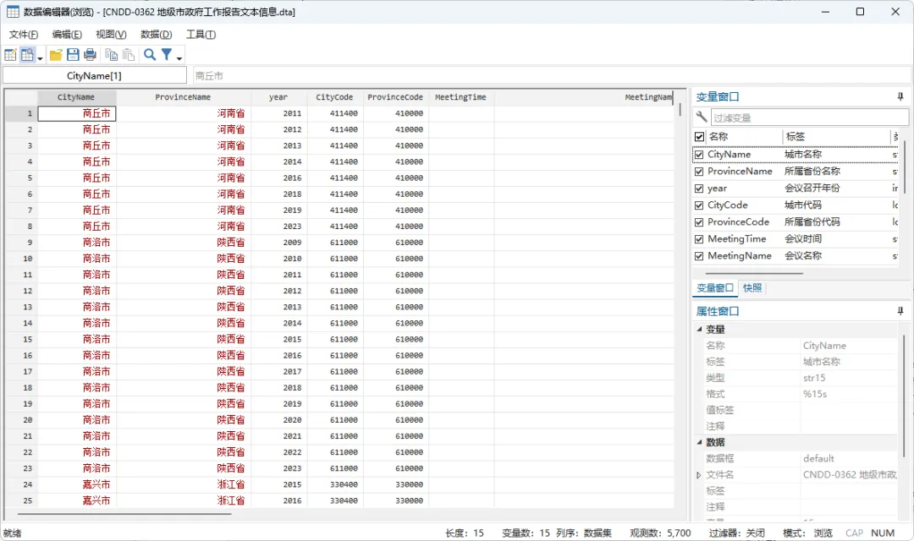
Task: Uncheck the CityCode variable checkbox
Action: [699, 205]
